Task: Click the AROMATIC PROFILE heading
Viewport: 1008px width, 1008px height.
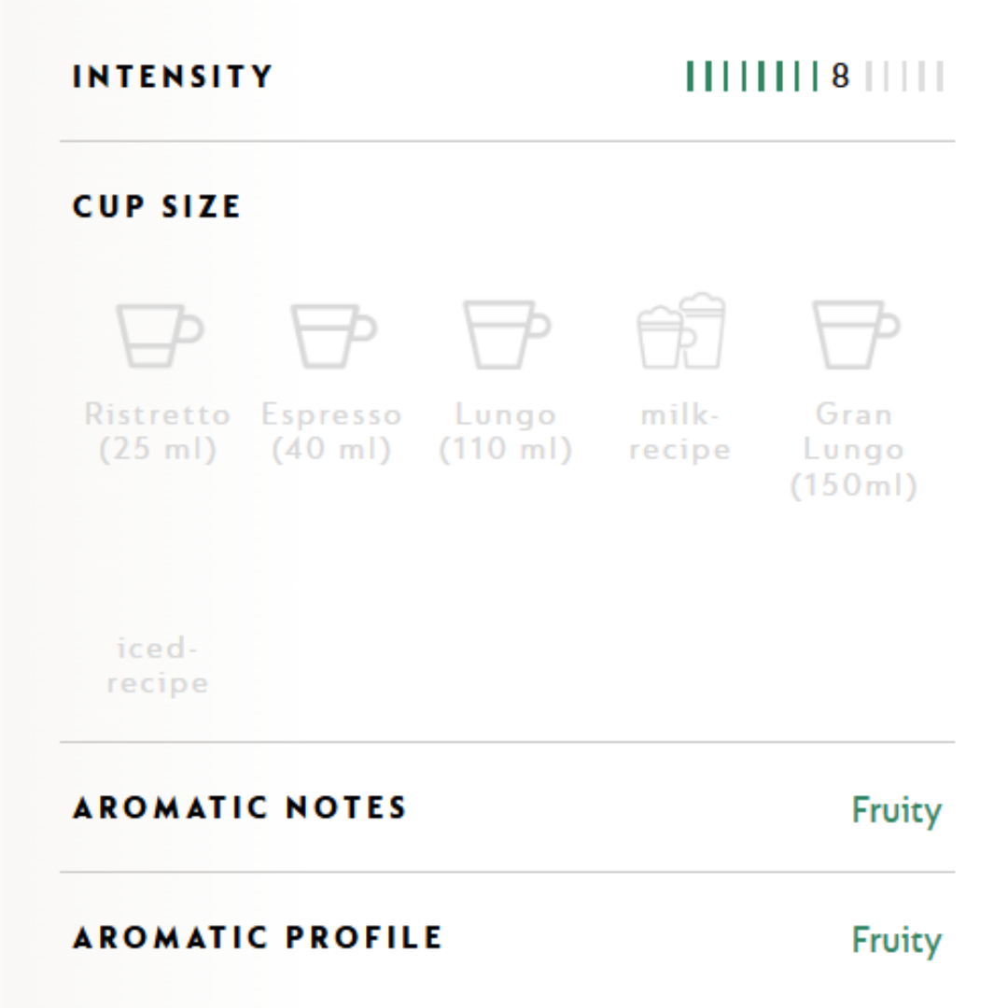Action: [x=258, y=938]
